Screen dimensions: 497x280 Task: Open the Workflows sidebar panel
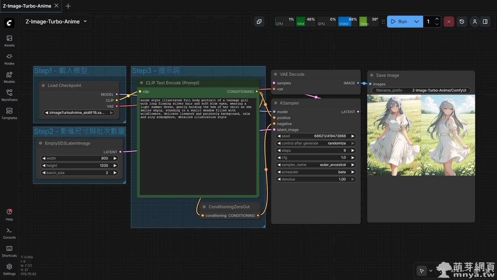coord(9,95)
